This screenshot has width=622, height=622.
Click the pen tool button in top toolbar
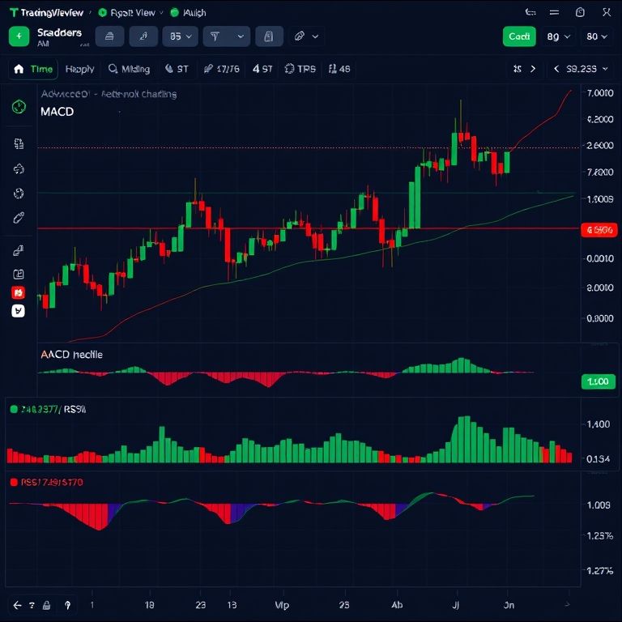(x=143, y=36)
